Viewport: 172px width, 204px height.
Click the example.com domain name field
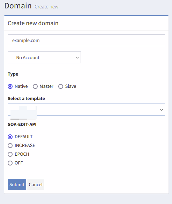[x=86, y=40]
